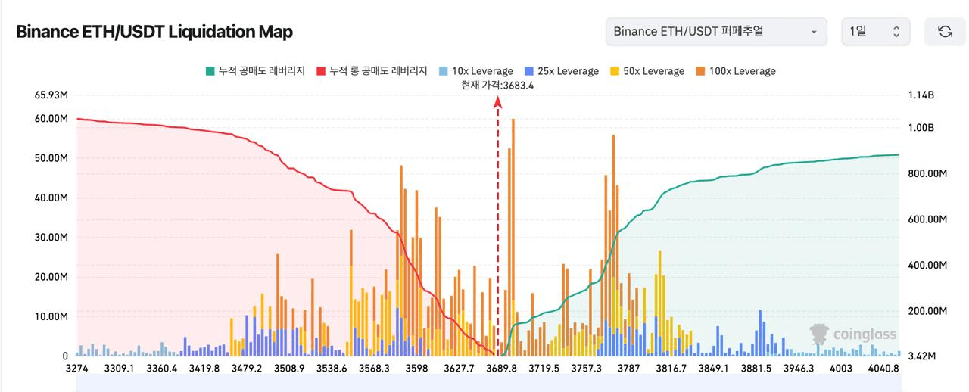Click the light blue 10x Leverage swatch
The height and width of the screenshot is (392, 969).
coord(444,71)
